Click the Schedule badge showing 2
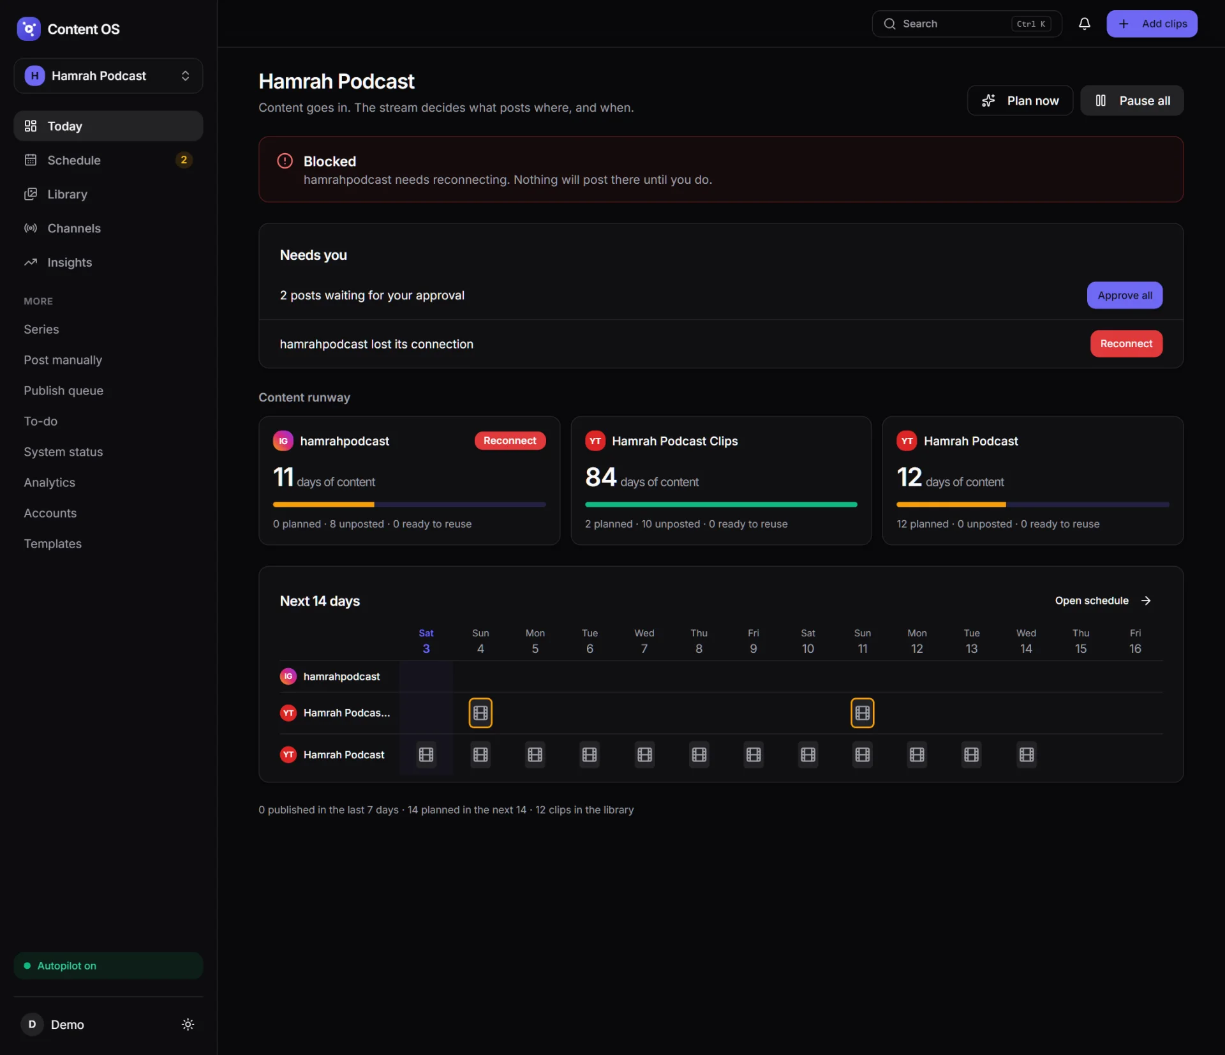 (x=184, y=160)
